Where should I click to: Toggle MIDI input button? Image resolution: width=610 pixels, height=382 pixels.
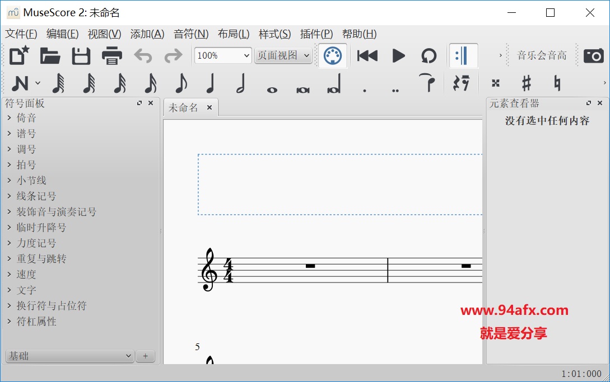point(333,55)
